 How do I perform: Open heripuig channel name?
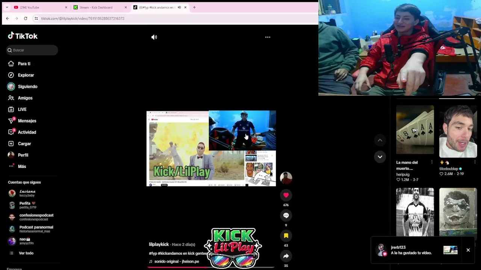403,174
